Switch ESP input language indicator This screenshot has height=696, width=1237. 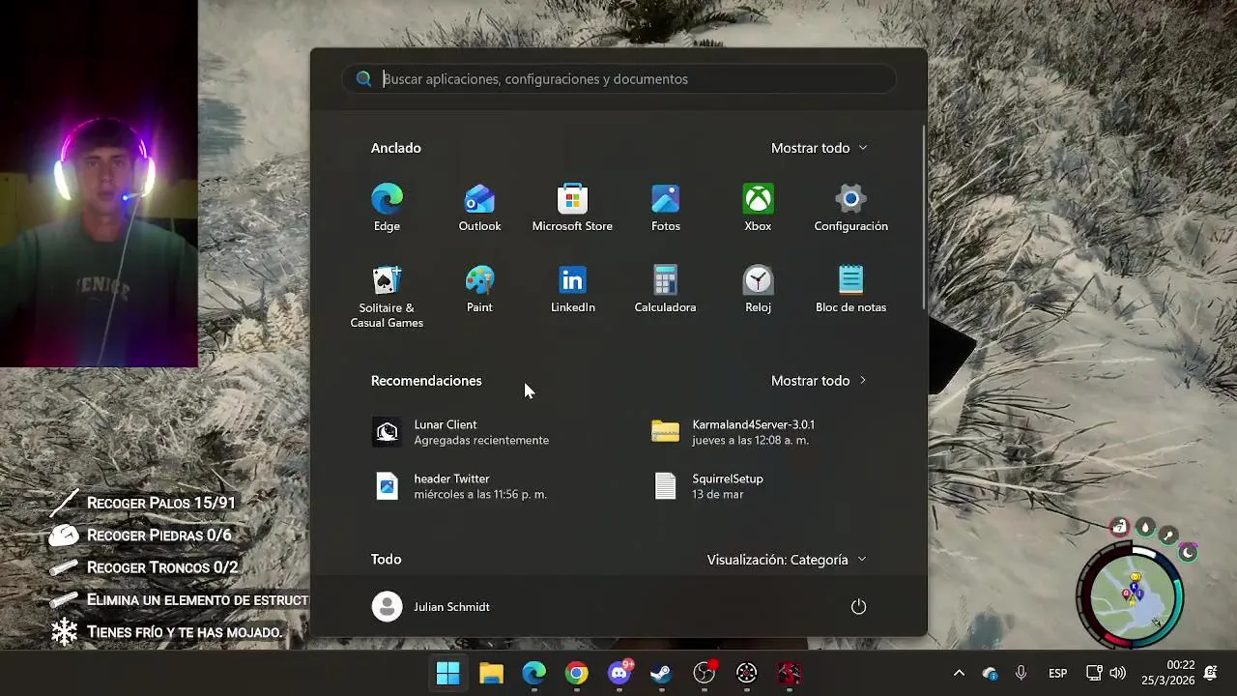tap(1057, 673)
